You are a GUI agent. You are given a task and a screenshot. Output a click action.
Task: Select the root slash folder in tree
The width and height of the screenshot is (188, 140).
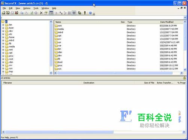coord(6,22)
